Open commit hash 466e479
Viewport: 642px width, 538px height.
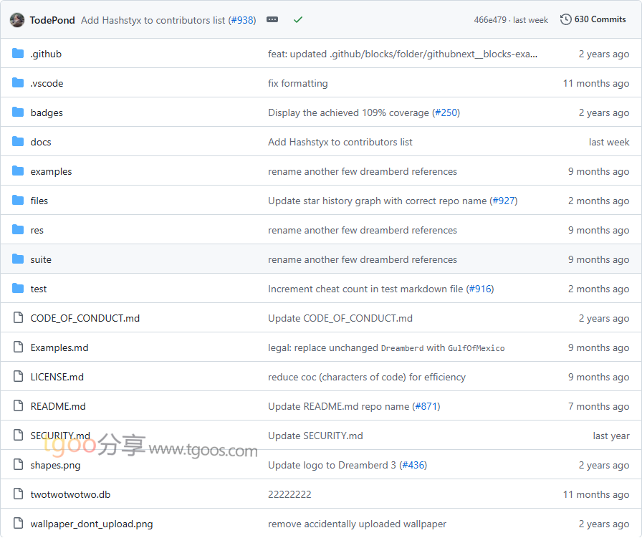489,20
